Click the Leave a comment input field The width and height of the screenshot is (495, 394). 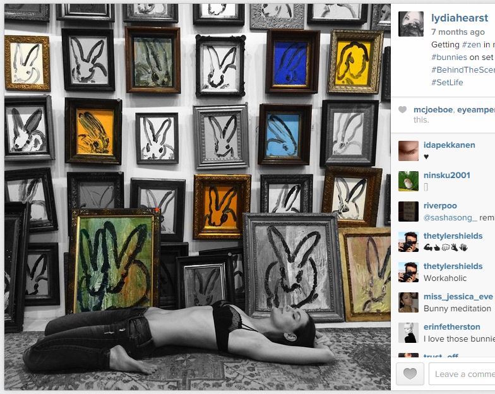pos(462,374)
